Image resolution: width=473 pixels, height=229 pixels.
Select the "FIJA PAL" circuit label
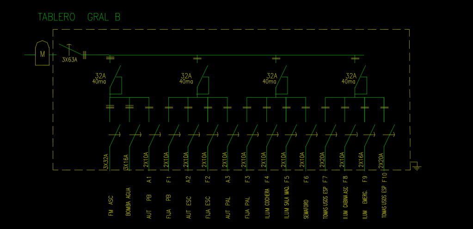point(247,207)
